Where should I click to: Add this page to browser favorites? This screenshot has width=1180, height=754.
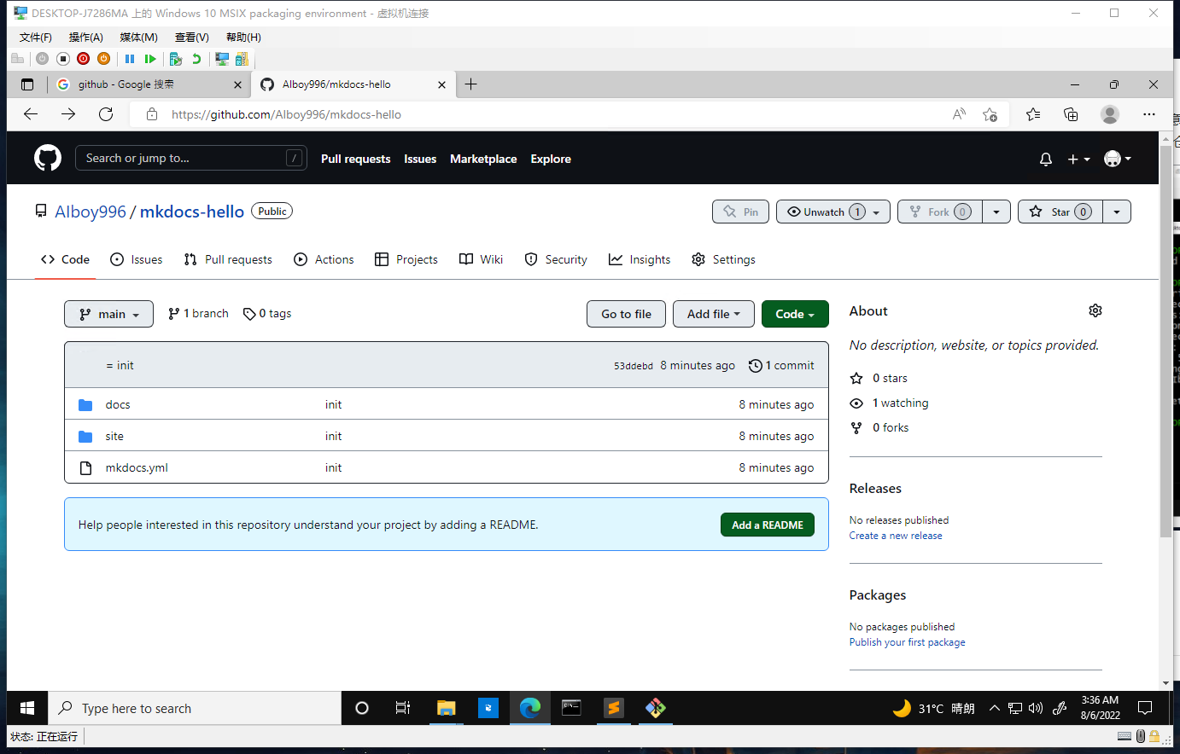click(x=990, y=114)
